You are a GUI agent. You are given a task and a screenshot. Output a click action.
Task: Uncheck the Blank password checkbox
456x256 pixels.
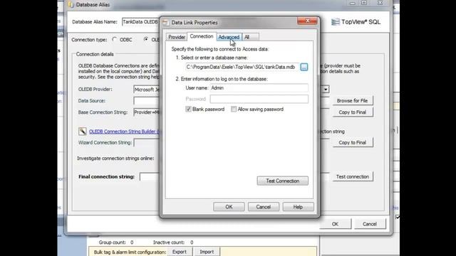coord(188,109)
